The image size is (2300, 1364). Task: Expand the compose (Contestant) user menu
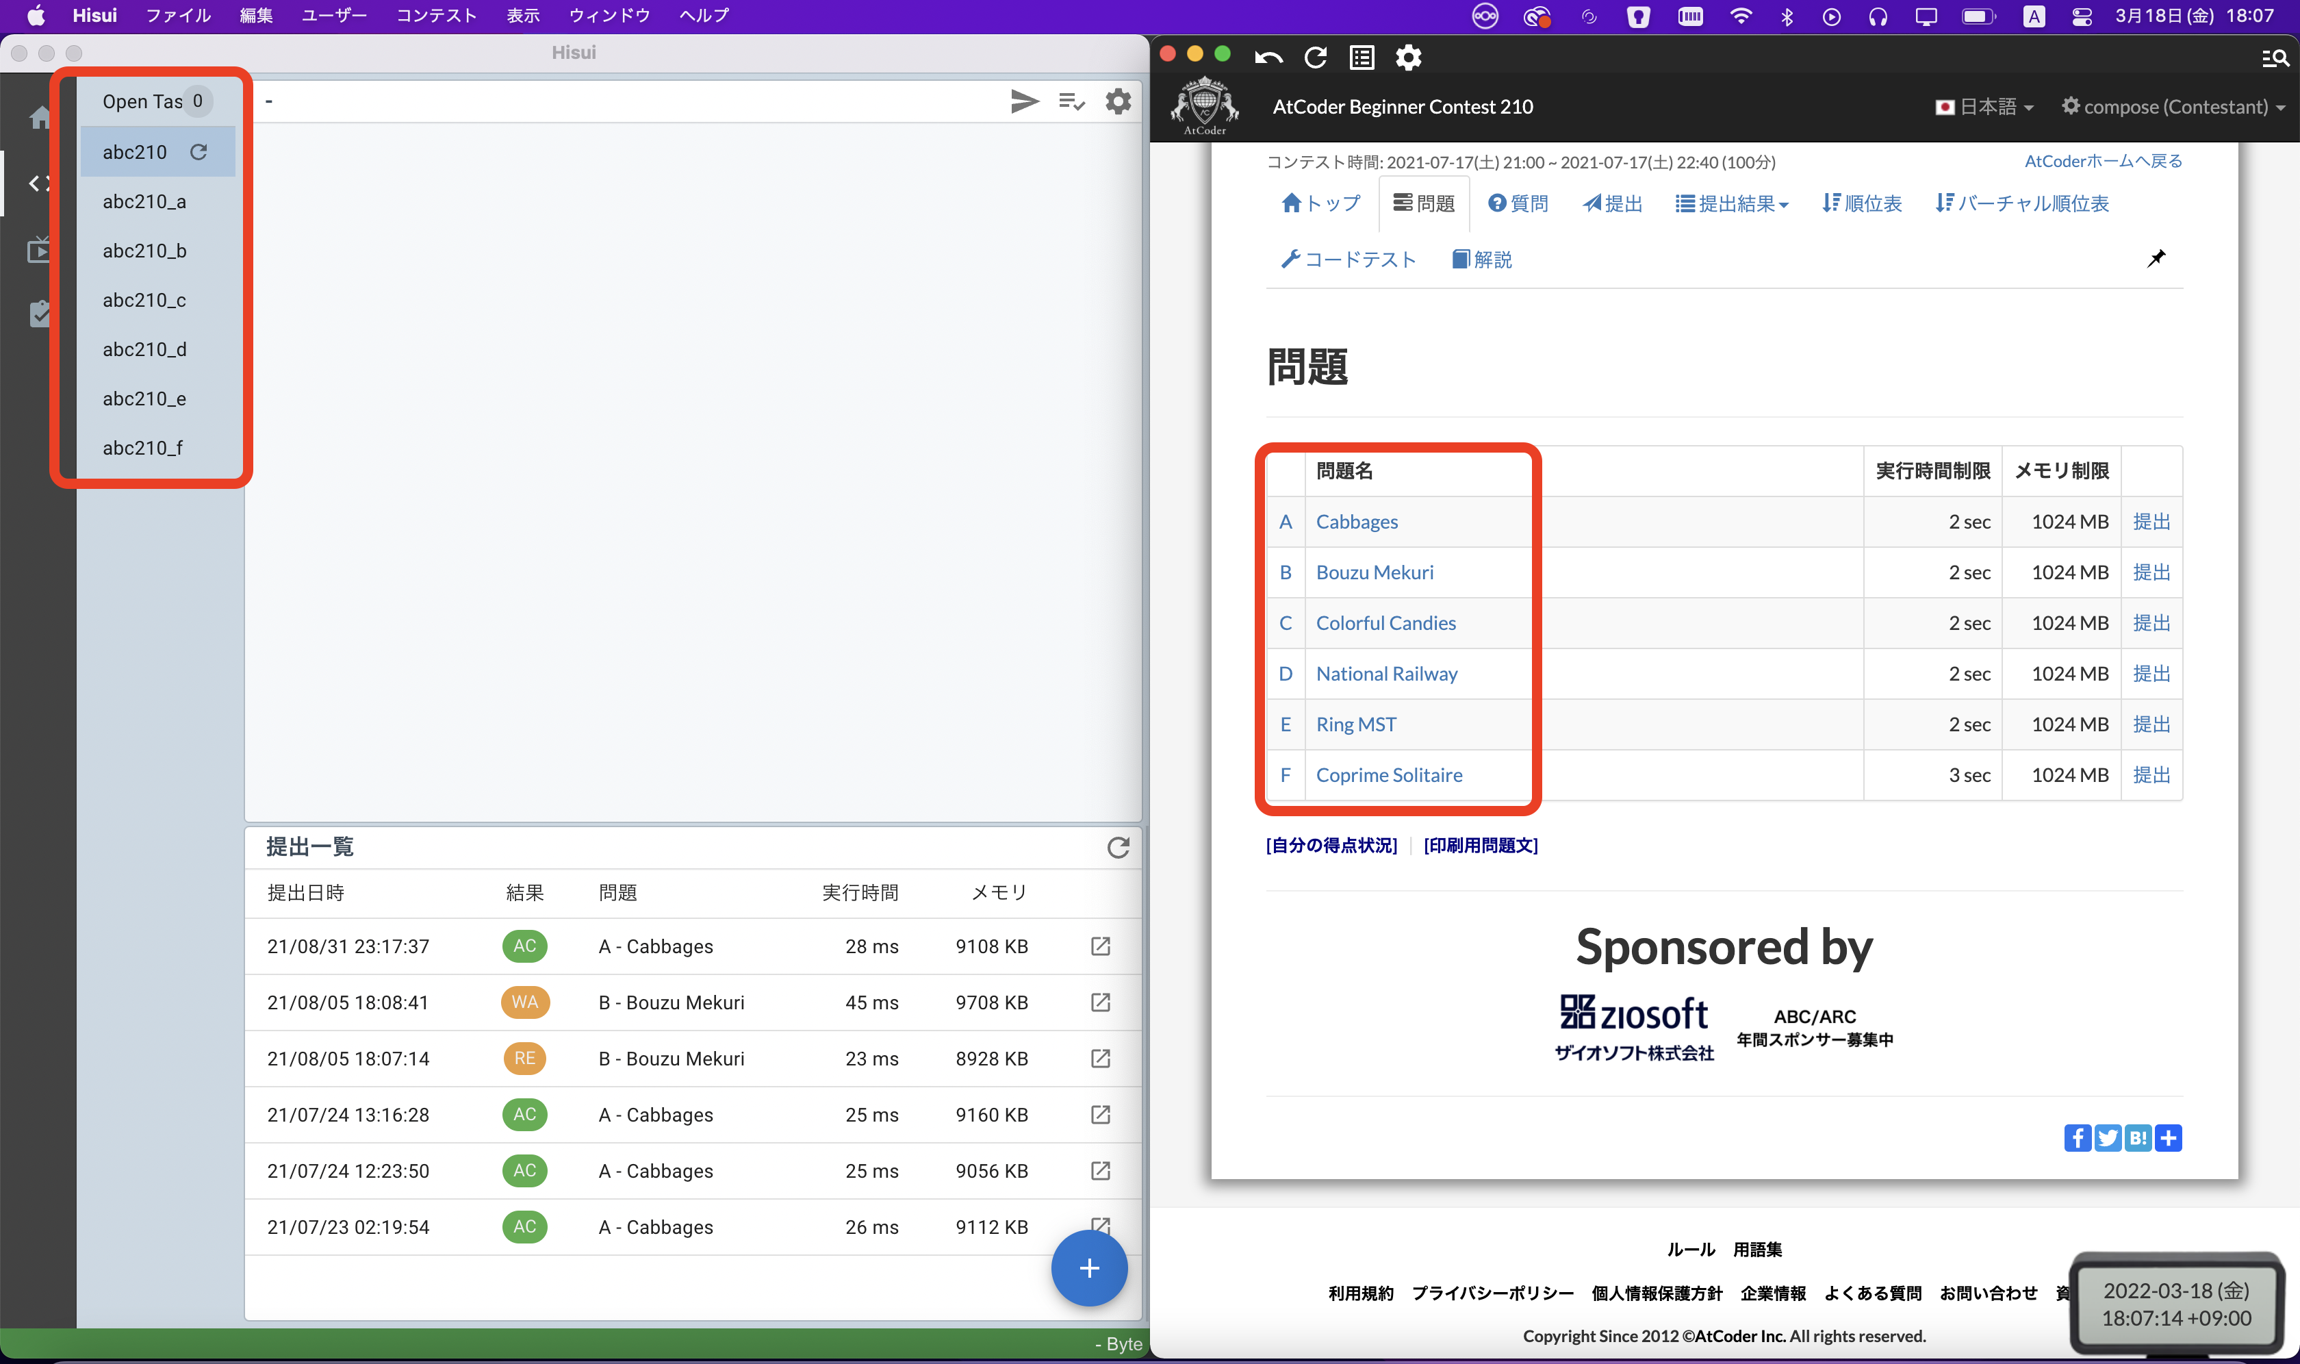click(x=2174, y=107)
